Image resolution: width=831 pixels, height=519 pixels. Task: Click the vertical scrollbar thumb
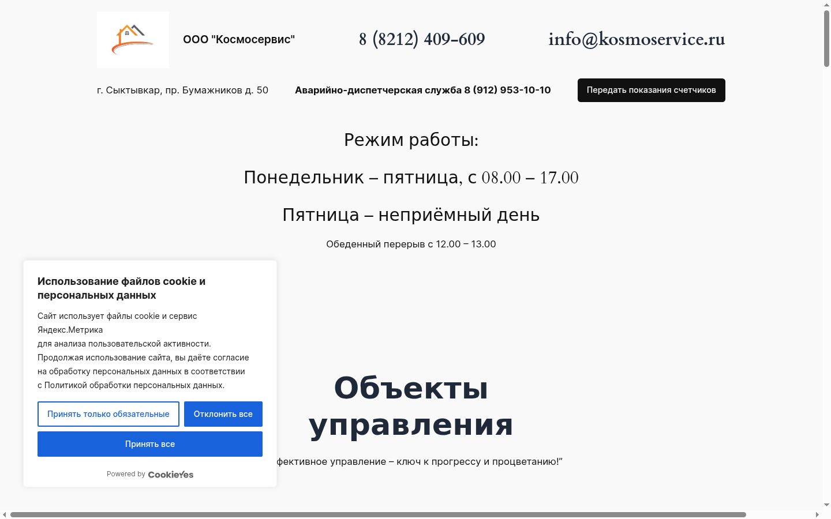point(826,39)
